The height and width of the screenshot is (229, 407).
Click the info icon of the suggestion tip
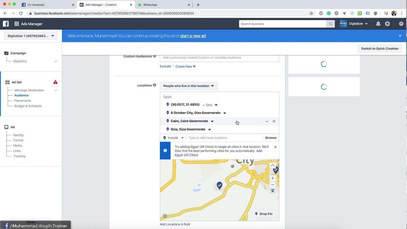pyautogui.click(x=165, y=150)
